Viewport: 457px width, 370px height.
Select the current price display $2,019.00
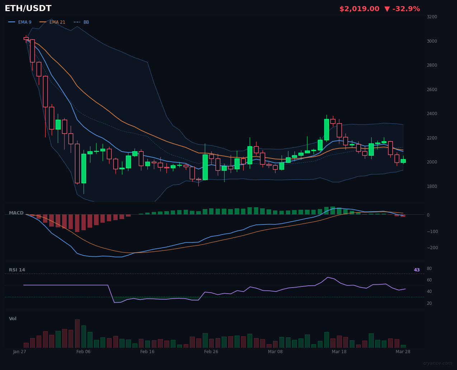[x=359, y=9]
